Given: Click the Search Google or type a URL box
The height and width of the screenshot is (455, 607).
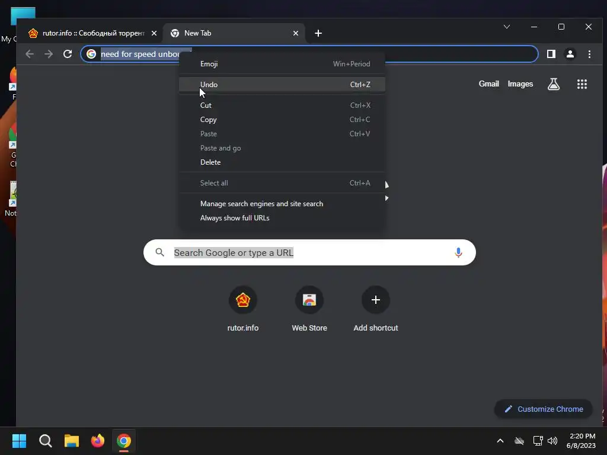Looking at the screenshot, I should pos(309,252).
